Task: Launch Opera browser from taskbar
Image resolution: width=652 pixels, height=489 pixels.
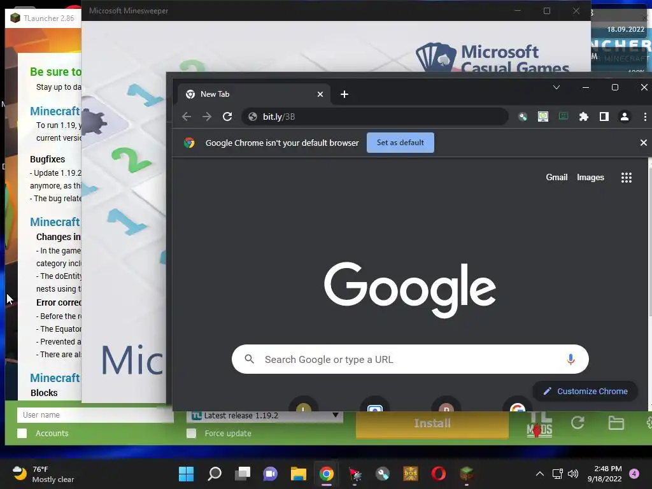Action: 438,474
